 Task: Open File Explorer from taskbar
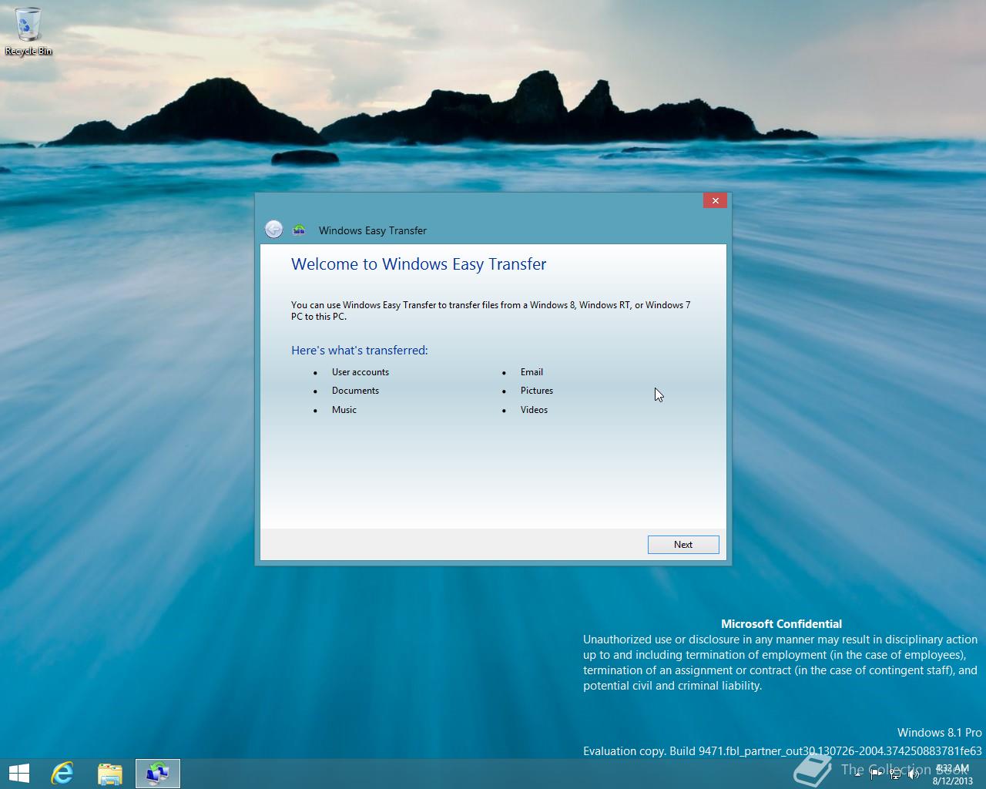click(x=110, y=774)
